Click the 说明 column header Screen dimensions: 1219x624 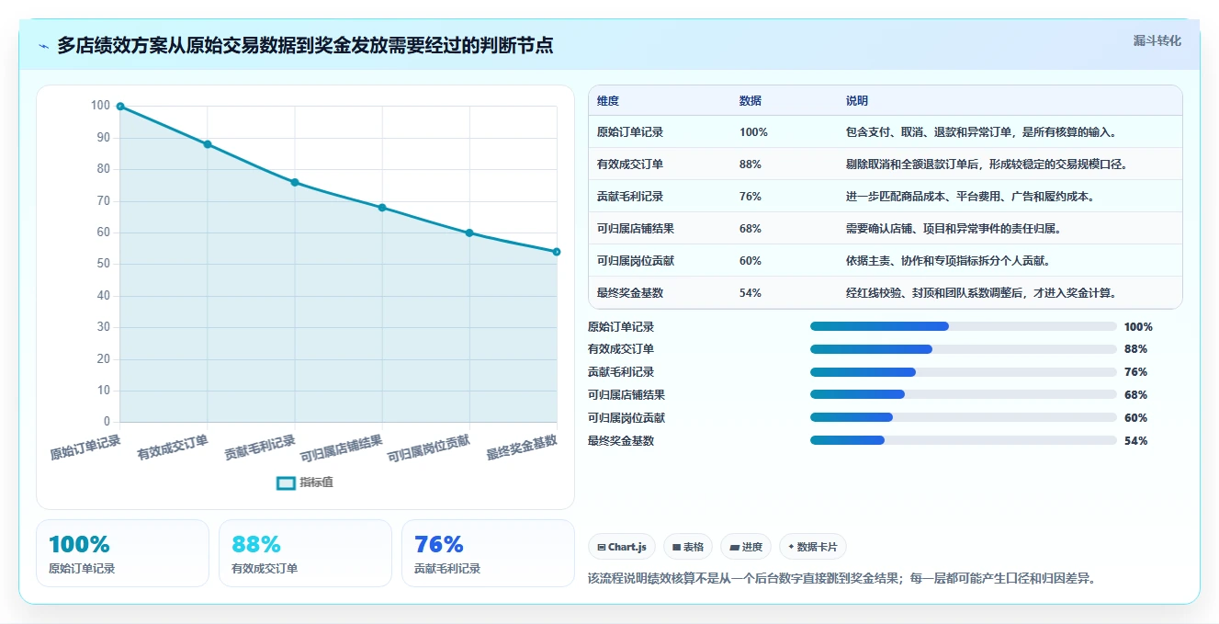coord(857,101)
